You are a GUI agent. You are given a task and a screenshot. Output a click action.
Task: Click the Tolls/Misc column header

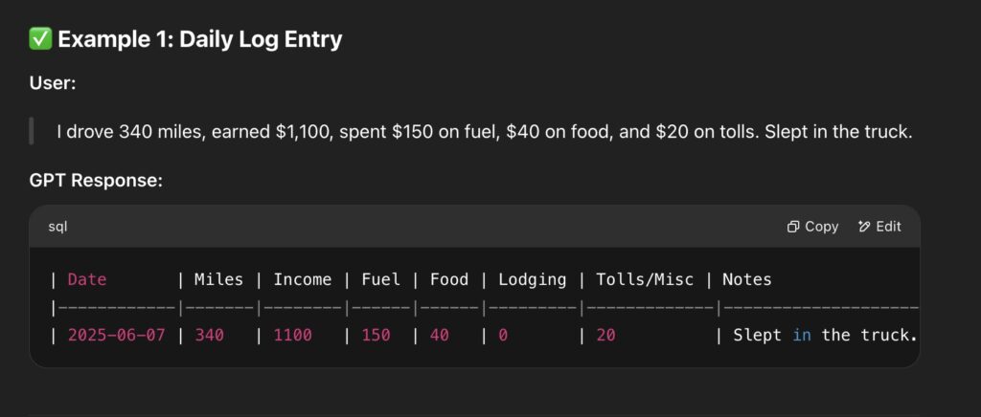pyautogui.click(x=645, y=279)
